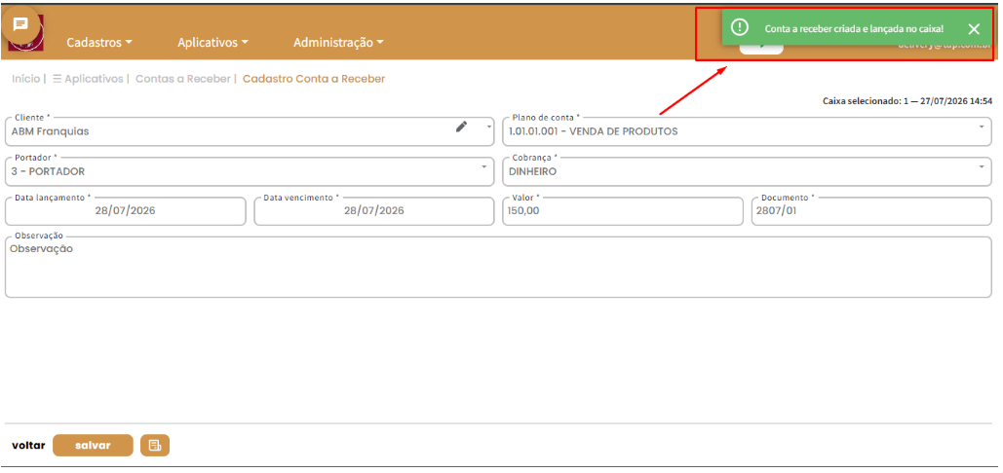The width and height of the screenshot is (1003, 473).
Task: Click the Caixa selecionado text
Action: [907, 101]
